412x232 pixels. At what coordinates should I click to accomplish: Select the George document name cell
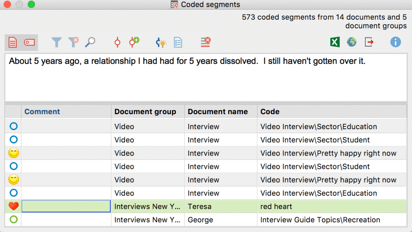click(221, 220)
